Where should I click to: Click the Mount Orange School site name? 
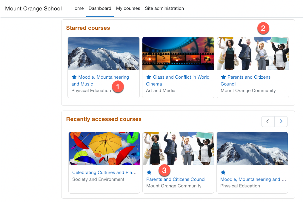33,8
